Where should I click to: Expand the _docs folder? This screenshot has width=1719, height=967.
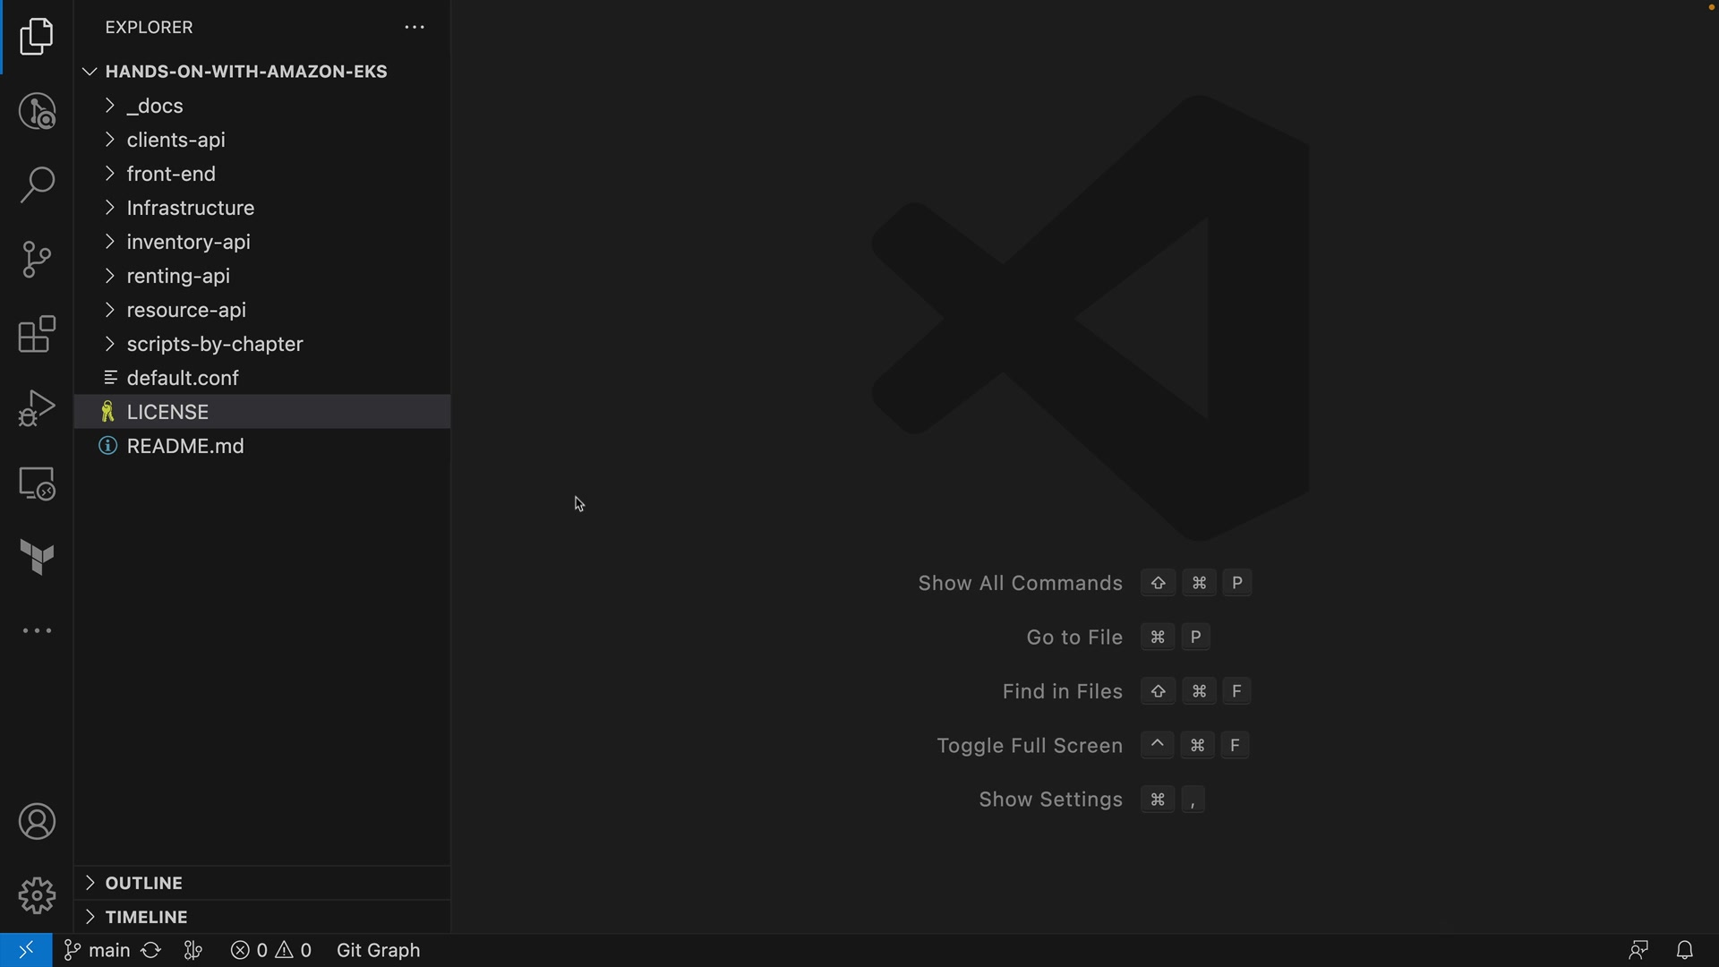pos(155,106)
